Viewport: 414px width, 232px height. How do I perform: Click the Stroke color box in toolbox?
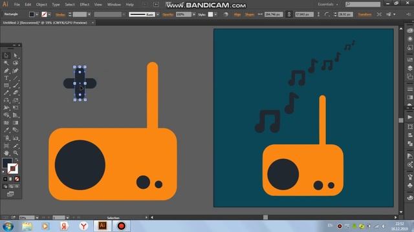(x=13, y=169)
